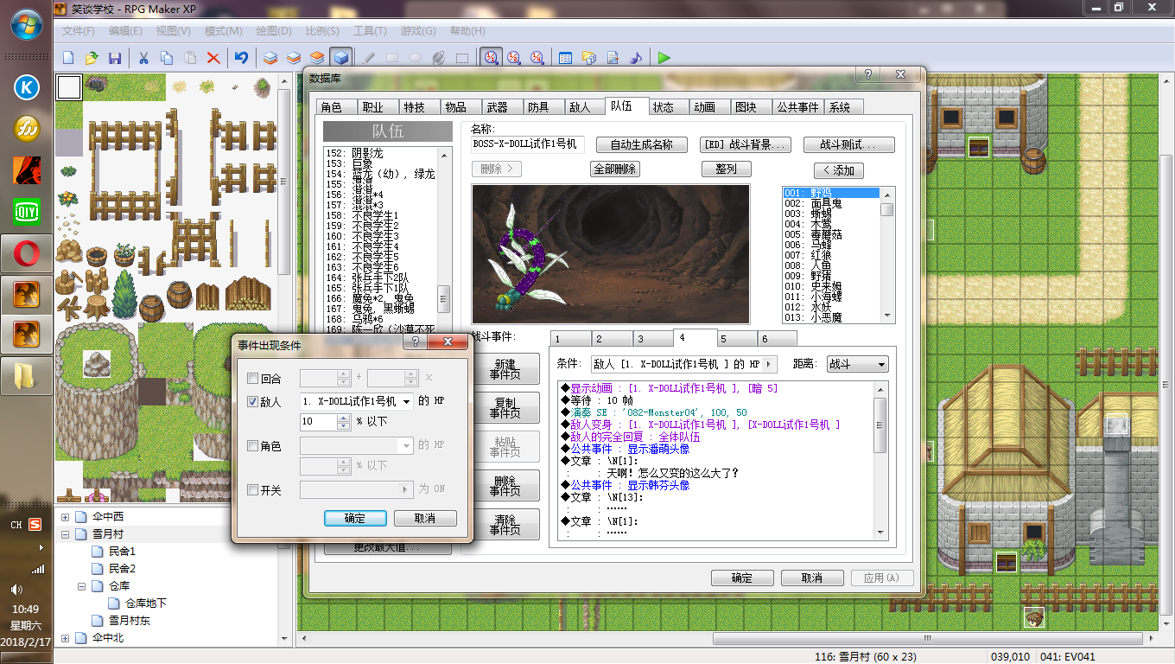Click the troop 名称 text field
The image size is (1175, 664).
pyautogui.click(x=527, y=144)
